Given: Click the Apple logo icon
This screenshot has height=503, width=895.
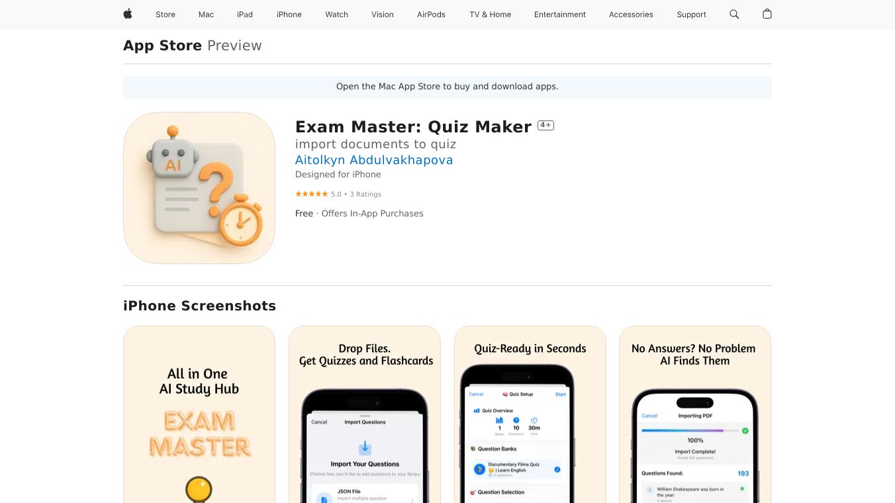Looking at the screenshot, I should point(128,14).
